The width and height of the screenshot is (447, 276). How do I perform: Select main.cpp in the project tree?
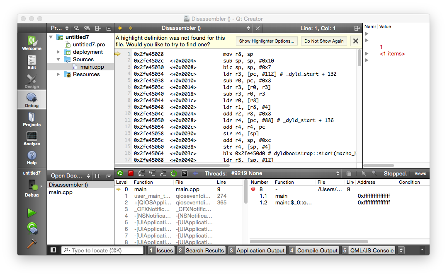[x=92, y=67]
